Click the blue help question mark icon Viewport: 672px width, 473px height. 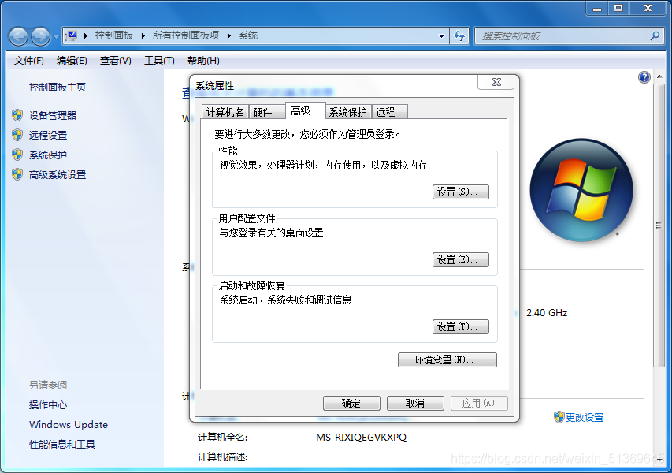coord(644,76)
